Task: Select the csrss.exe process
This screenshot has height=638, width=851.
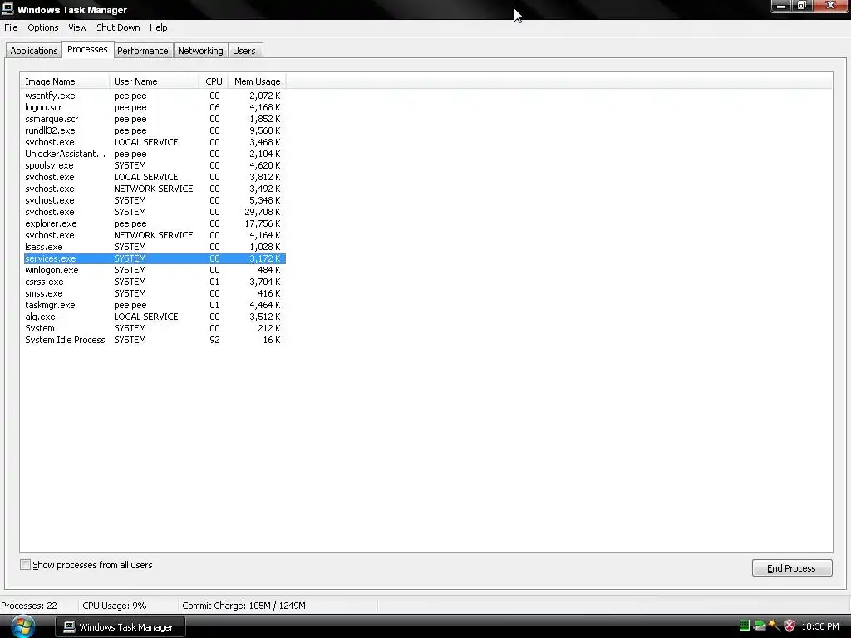Action: point(155,282)
